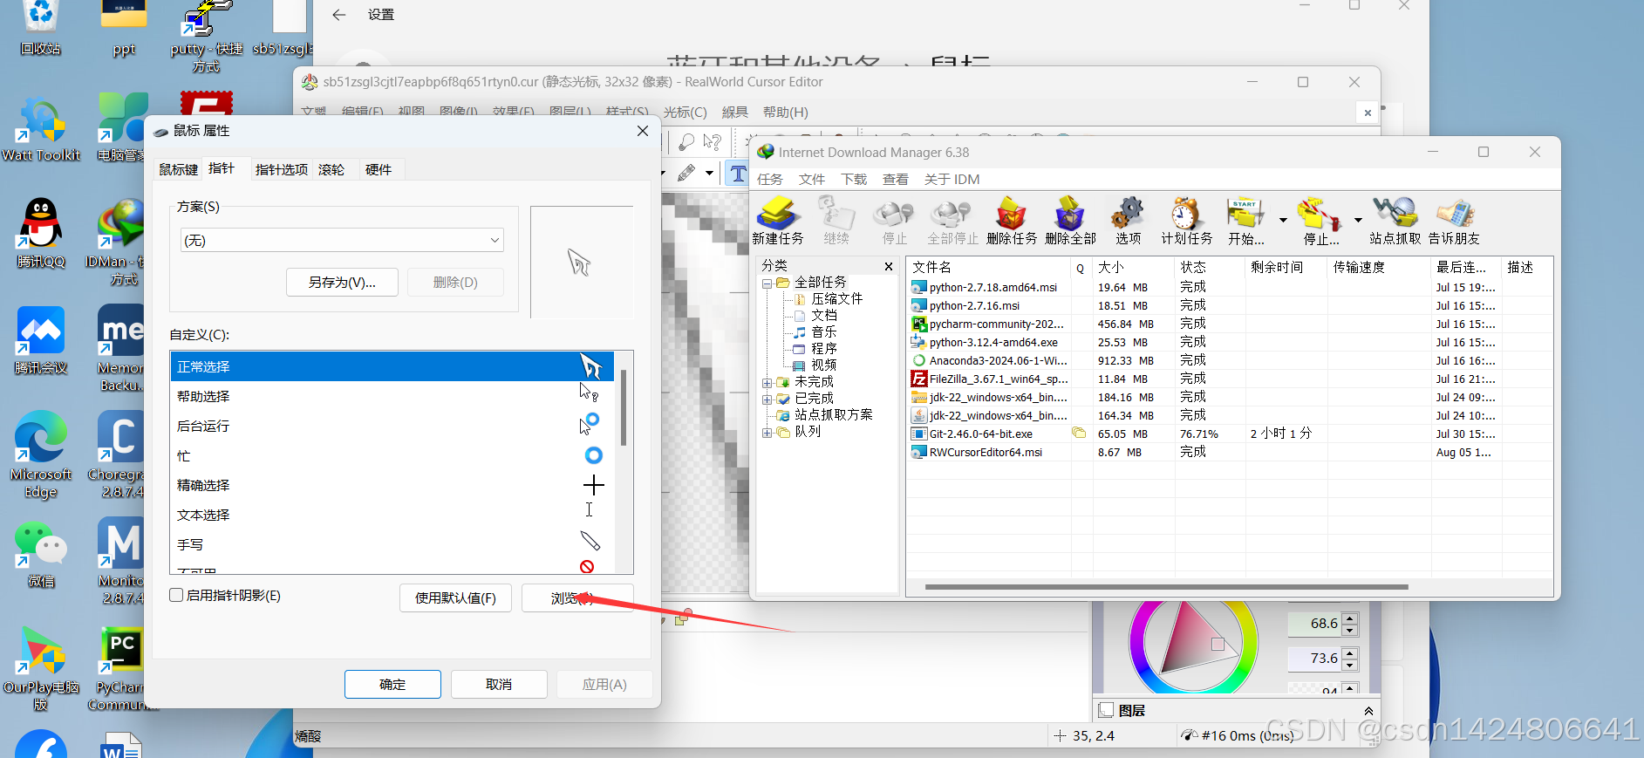Switch to the 指针选项 tab

pyautogui.click(x=281, y=169)
